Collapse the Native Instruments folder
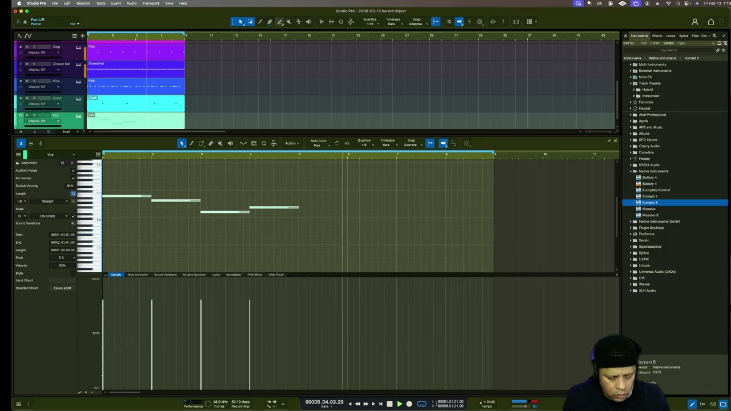The image size is (731, 411). click(630, 171)
